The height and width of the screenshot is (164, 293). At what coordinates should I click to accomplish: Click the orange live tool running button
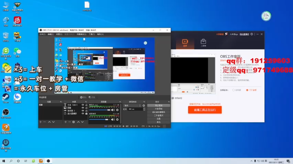click(205, 110)
